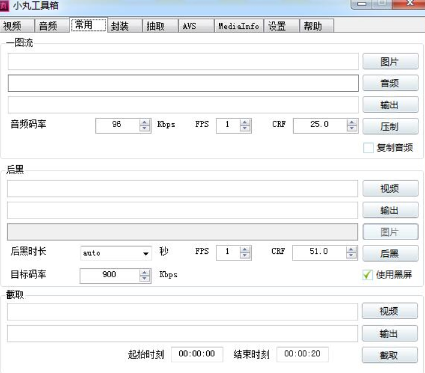Increase CRF 25.0 value
Viewport: 425px width, 373px height.
352,122
